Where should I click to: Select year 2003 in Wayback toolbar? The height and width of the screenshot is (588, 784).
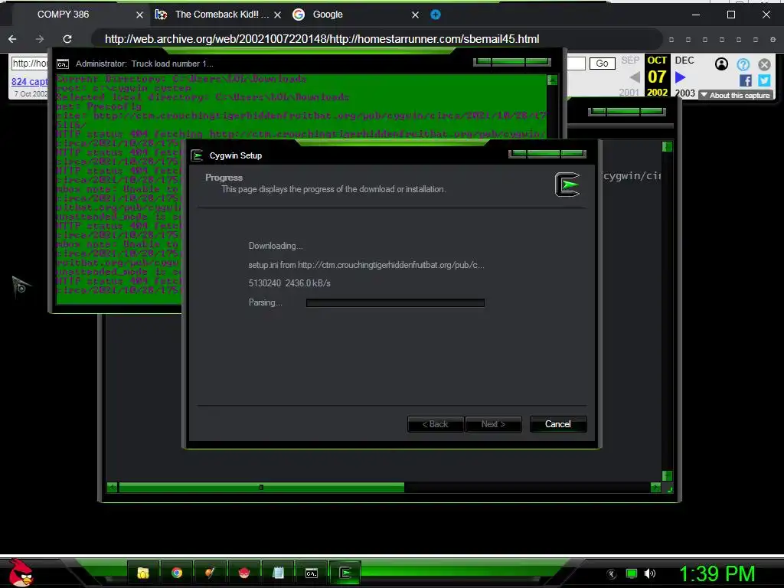pyautogui.click(x=684, y=93)
